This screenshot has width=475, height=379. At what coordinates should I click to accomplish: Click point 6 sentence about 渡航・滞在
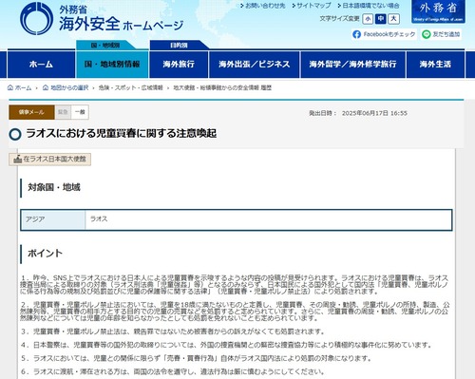coord(173,371)
